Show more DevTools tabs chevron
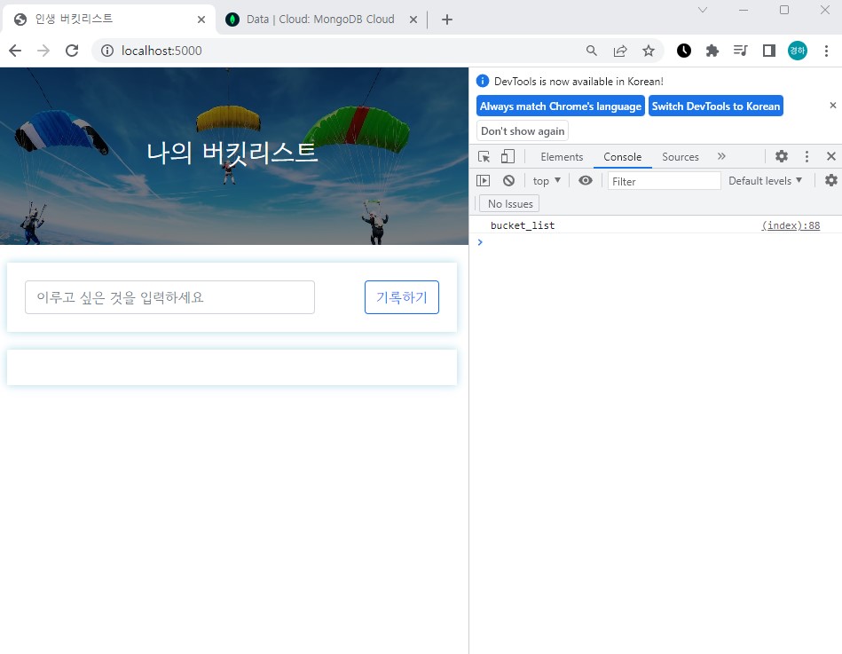The image size is (842, 654). click(721, 156)
